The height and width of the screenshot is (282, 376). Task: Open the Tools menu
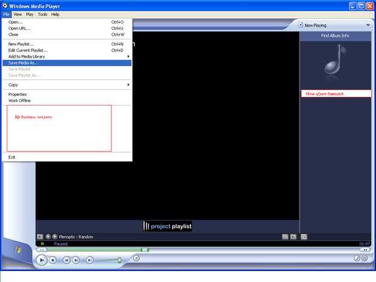tap(42, 15)
